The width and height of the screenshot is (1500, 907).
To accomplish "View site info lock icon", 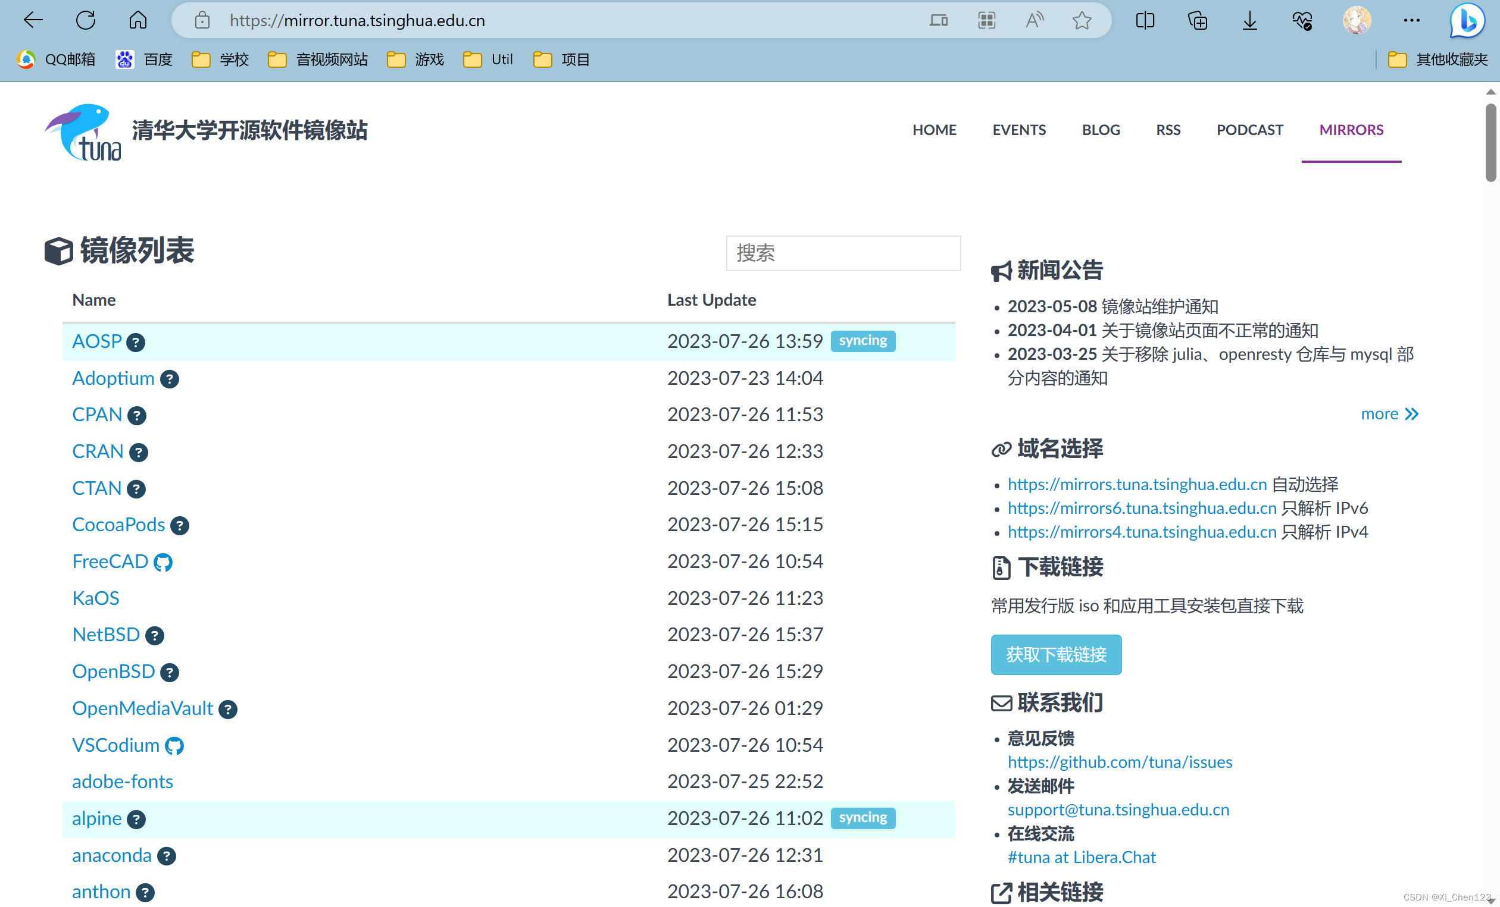I will 202,21.
